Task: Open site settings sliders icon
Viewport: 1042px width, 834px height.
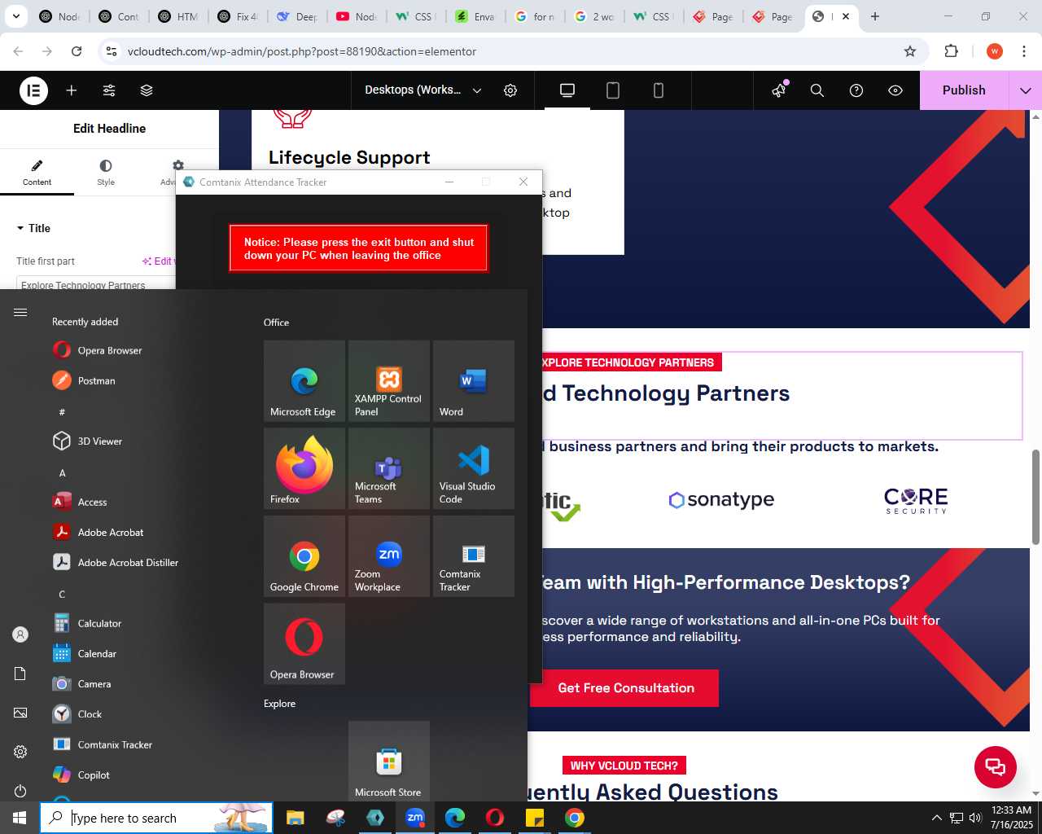Action: pyautogui.click(x=109, y=90)
